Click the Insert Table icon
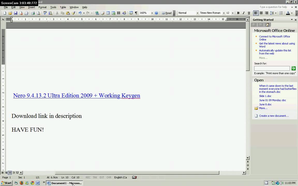 (x=108, y=13)
